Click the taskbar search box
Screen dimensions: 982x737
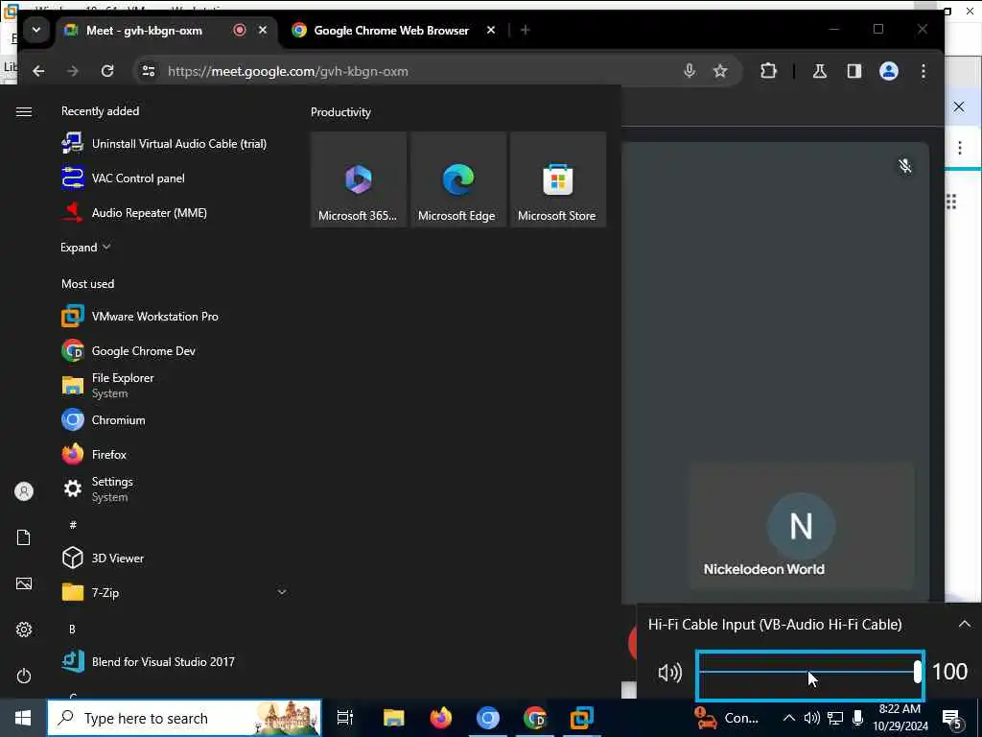click(x=185, y=718)
